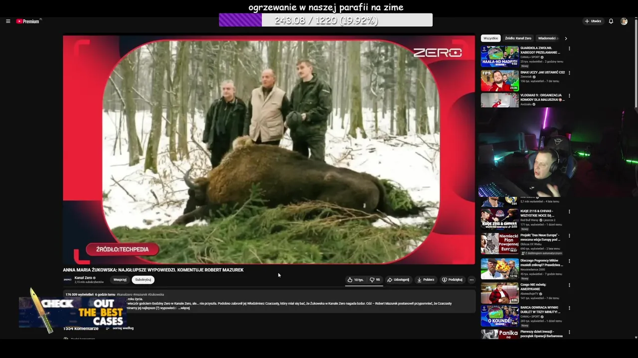Click the Wesprzyj join button

coord(120,280)
